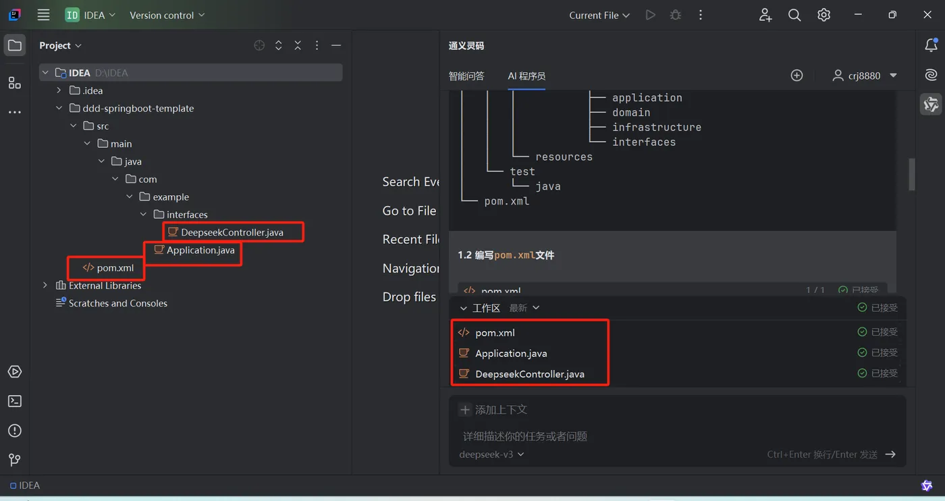Select Scratches and Consoles
The height and width of the screenshot is (501, 945).
coord(117,303)
